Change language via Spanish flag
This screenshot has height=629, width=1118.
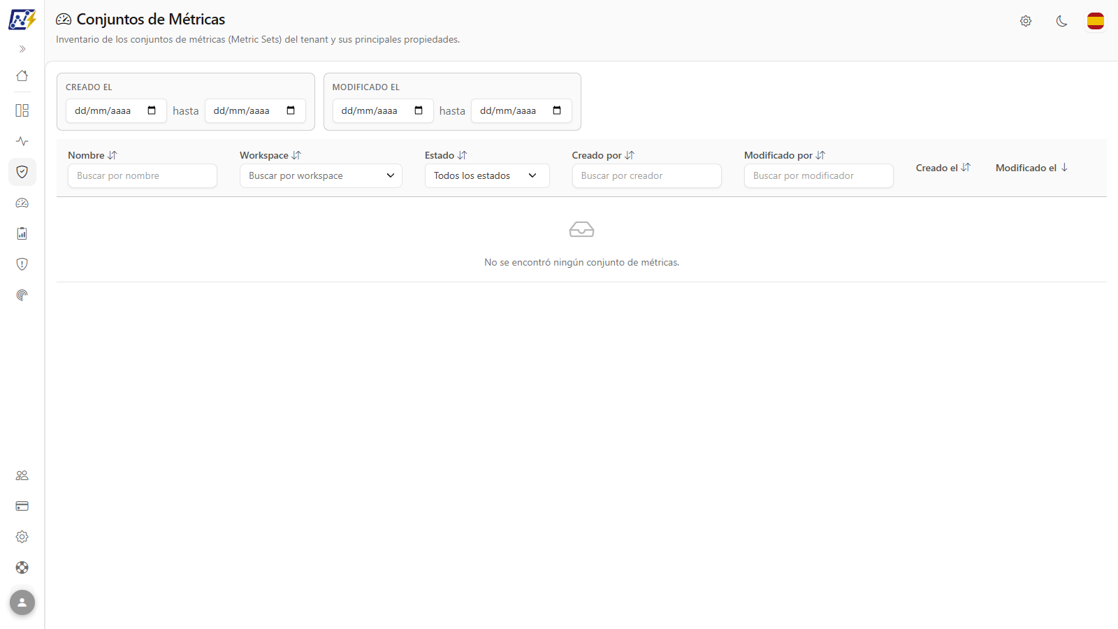pos(1096,21)
